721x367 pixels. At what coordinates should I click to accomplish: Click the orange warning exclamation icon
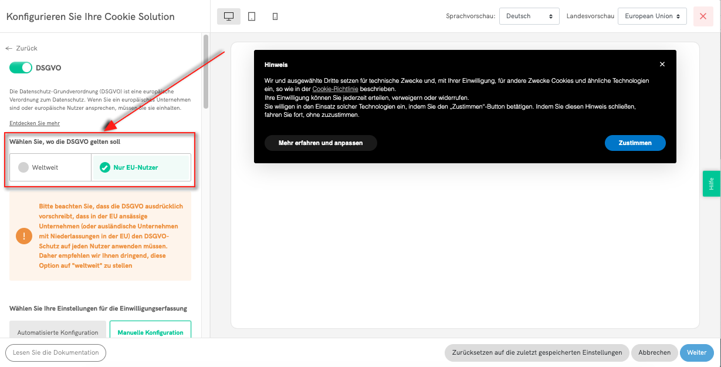[25, 236]
